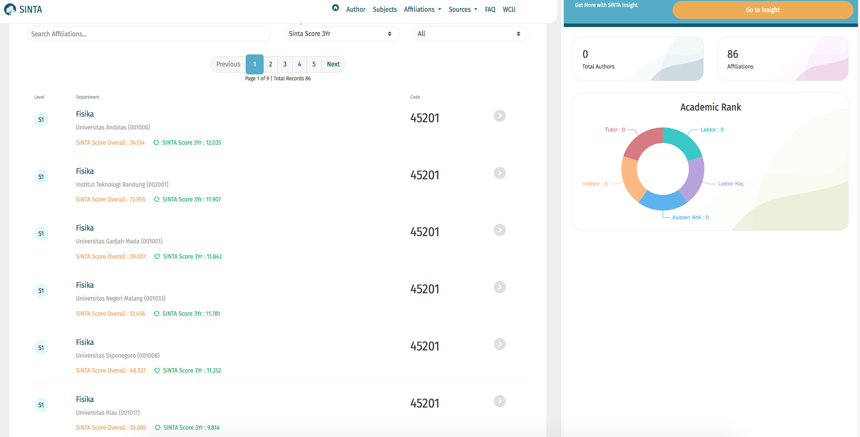Expand the Sources menu

tap(463, 9)
